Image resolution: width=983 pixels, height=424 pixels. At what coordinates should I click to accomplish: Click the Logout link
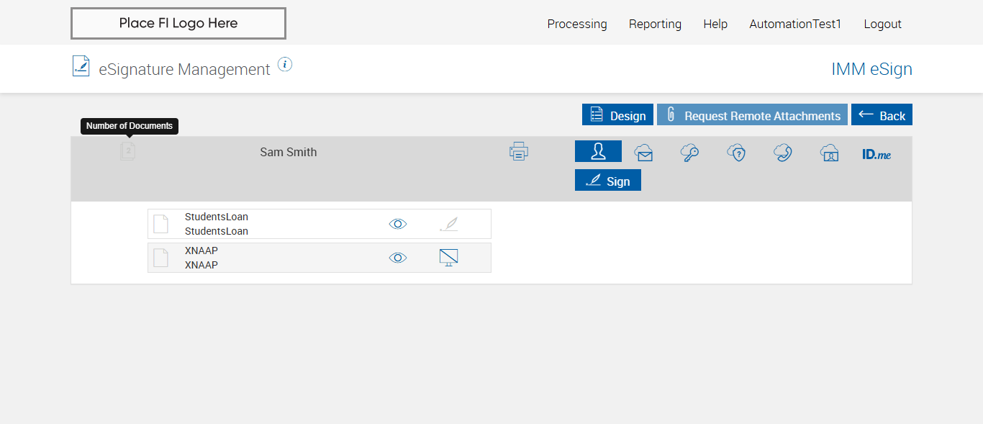click(x=882, y=24)
